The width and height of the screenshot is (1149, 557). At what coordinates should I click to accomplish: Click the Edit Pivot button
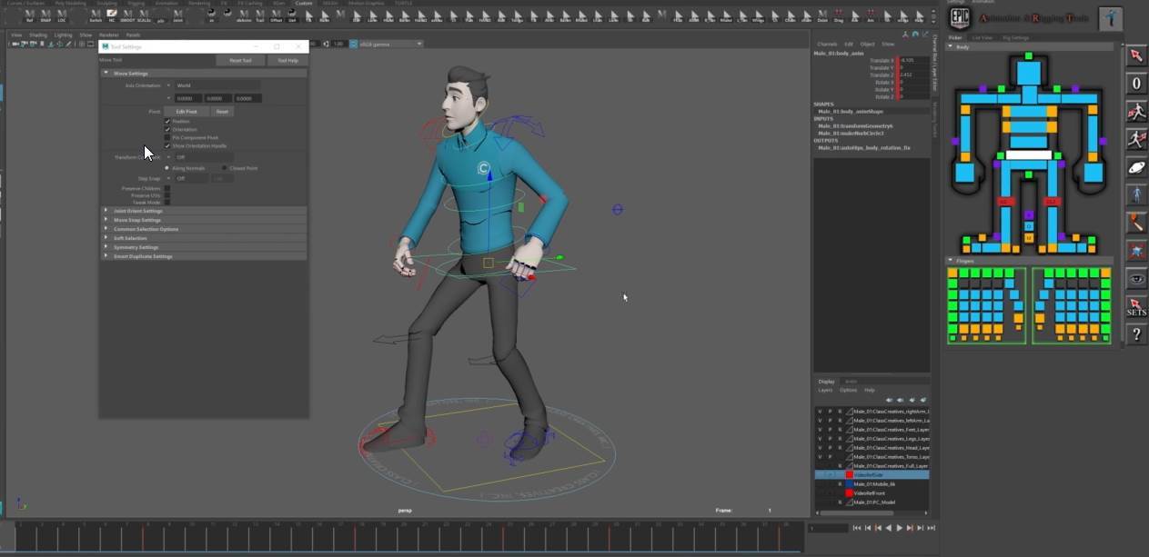186,112
